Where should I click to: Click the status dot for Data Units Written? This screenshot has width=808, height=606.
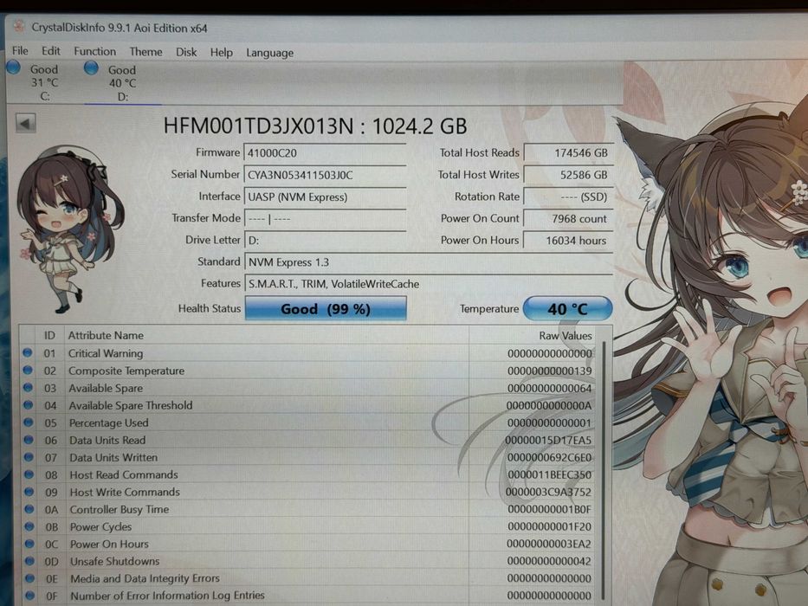(x=29, y=457)
